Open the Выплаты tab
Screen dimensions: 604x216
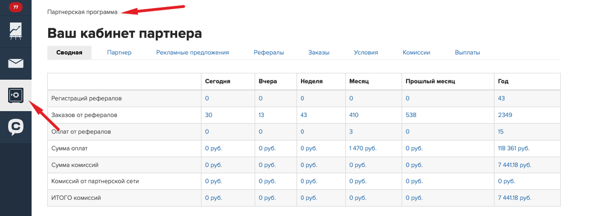pyautogui.click(x=467, y=52)
